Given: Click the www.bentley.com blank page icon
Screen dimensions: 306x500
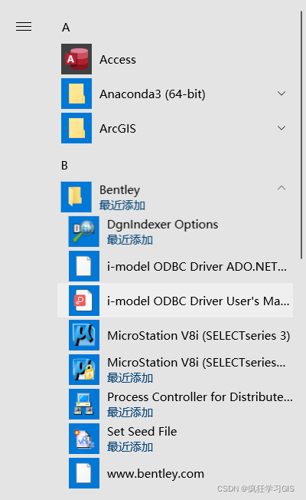Looking at the screenshot, I should click(x=84, y=473).
